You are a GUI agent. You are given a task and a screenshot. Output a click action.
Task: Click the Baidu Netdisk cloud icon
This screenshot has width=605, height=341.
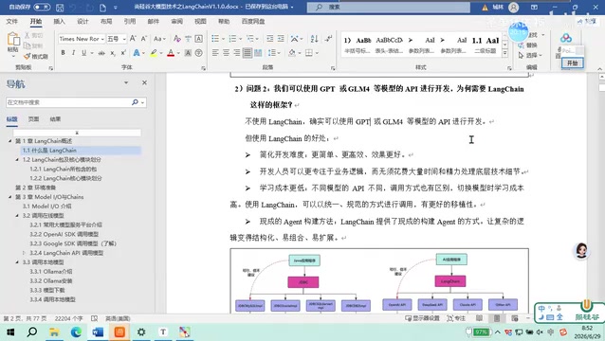pyautogui.click(x=566, y=38)
